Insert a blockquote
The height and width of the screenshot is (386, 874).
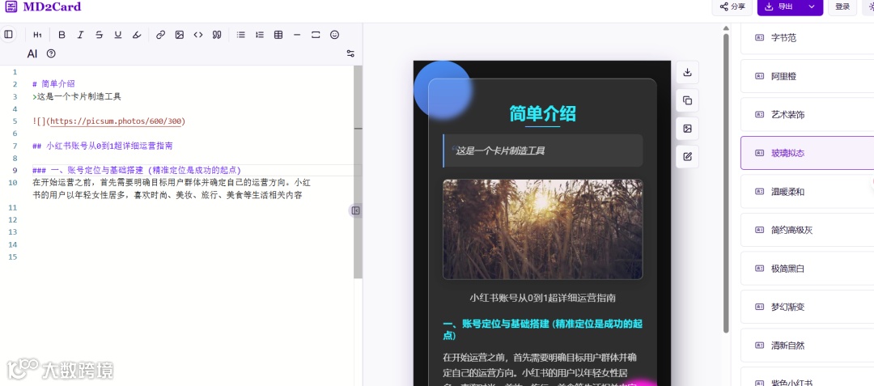click(x=217, y=35)
